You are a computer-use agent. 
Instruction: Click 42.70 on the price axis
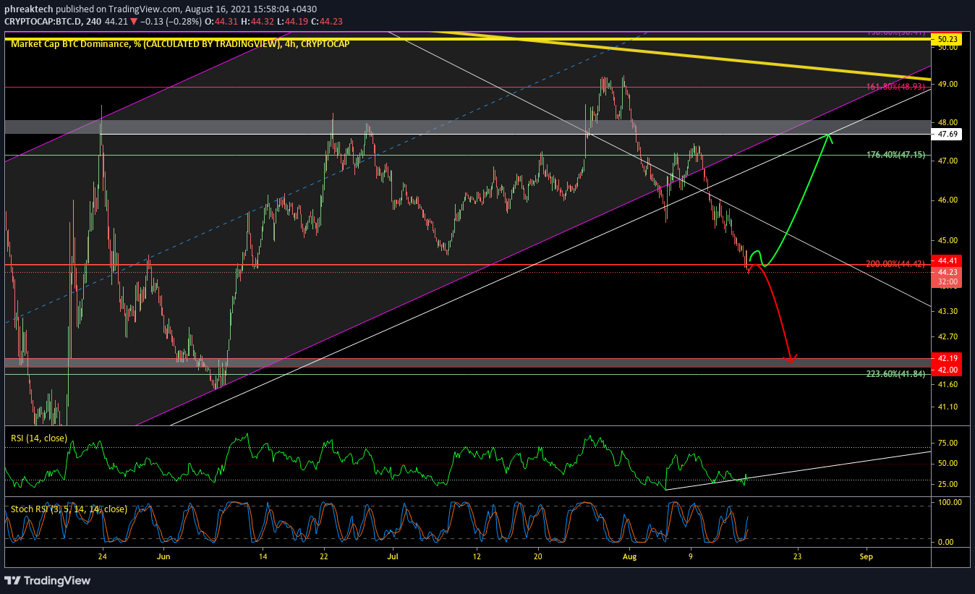[947, 336]
